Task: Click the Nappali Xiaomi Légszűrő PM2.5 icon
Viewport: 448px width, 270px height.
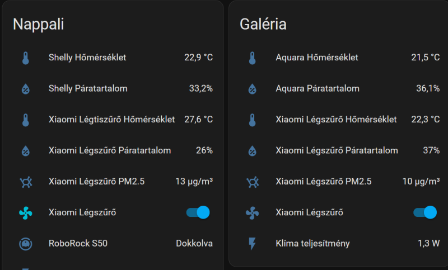Action: [x=26, y=182]
